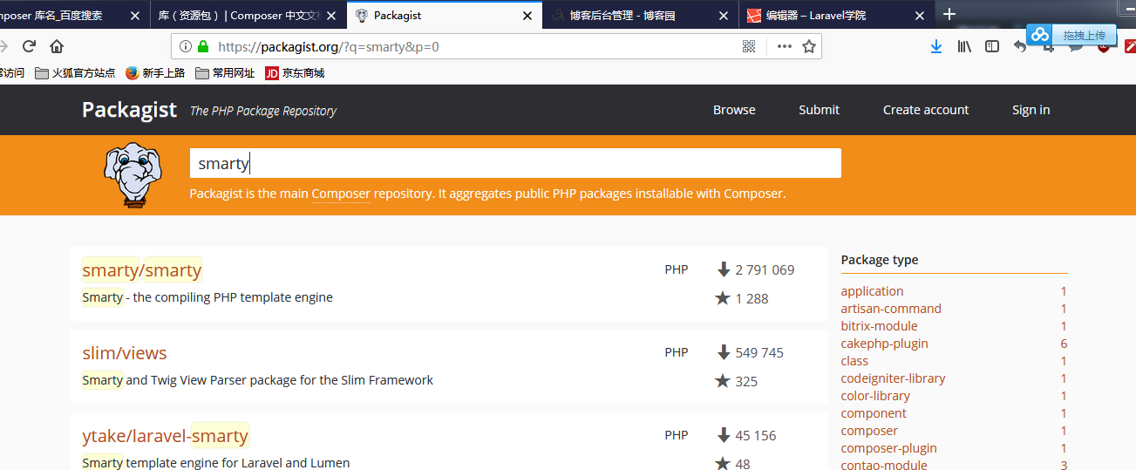The width and height of the screenshot is (1136, 470).
Task: Click the Packagist site title
Action: pos(129,110)
